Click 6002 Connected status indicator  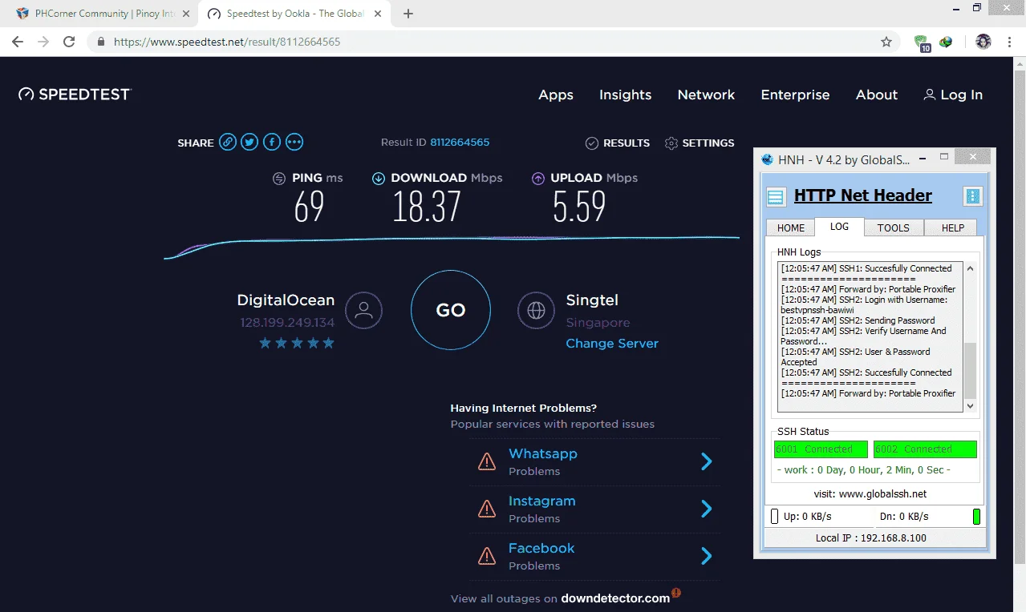925,449
